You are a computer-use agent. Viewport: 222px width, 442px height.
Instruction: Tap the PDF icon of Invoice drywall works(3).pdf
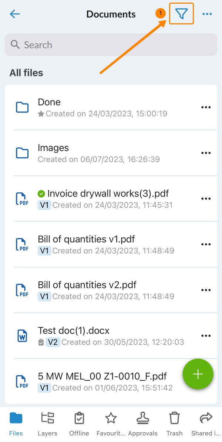(23, 199)
